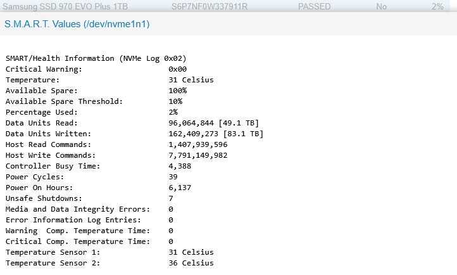Click the SMART/Health Information log header line
Screen dimensions: 457x275
(96, 58)
